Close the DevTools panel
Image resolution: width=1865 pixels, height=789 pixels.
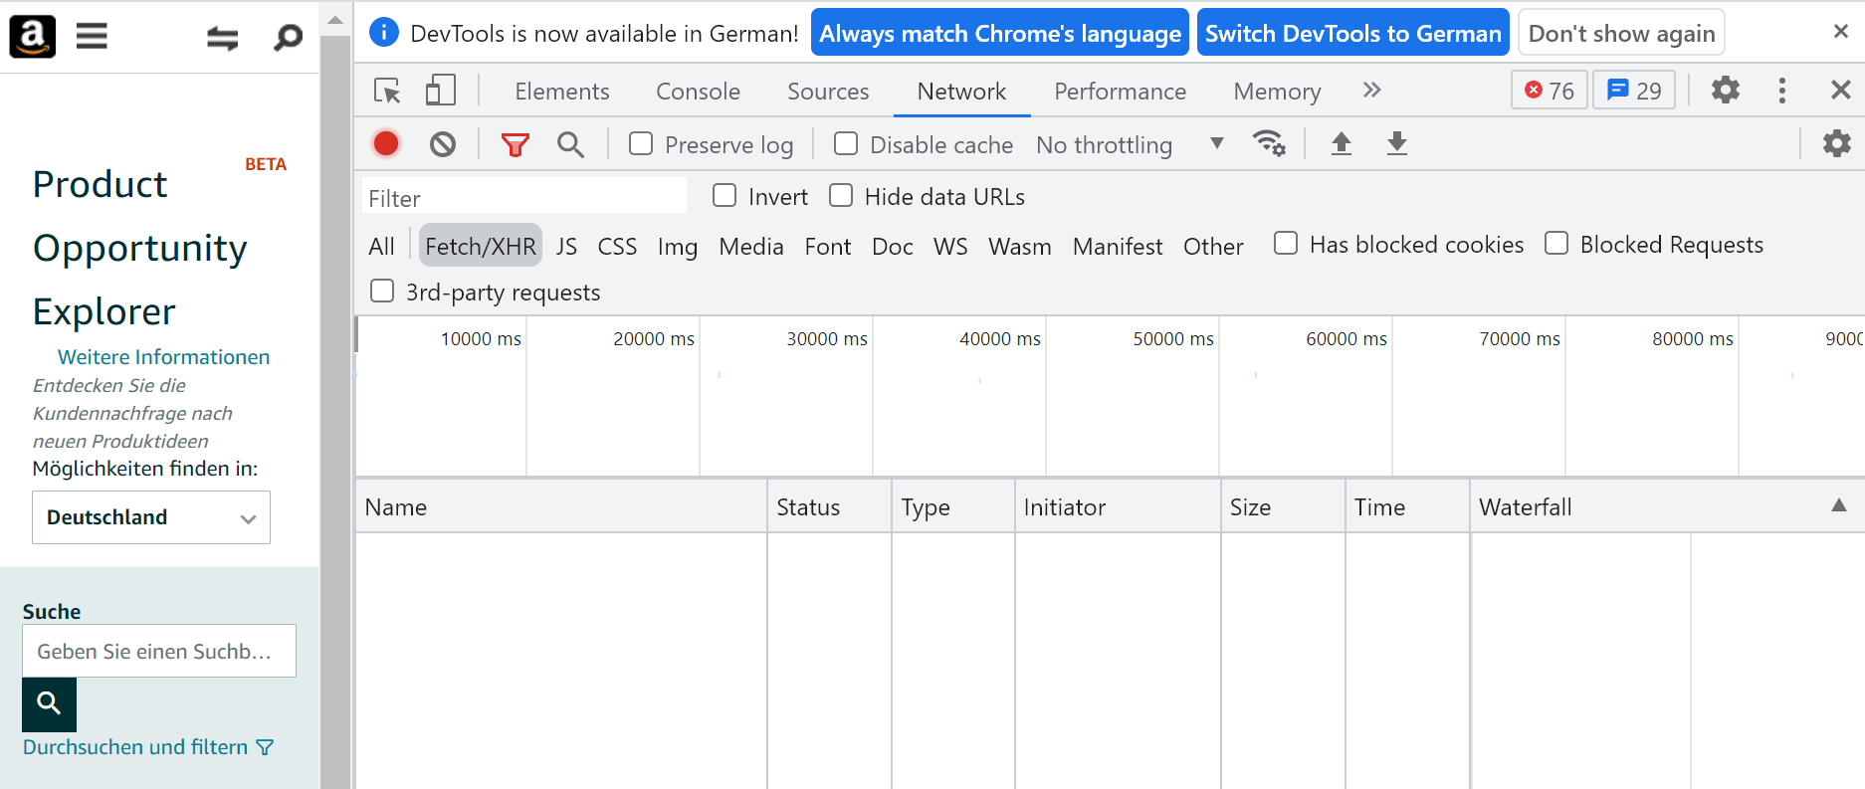1840,91
